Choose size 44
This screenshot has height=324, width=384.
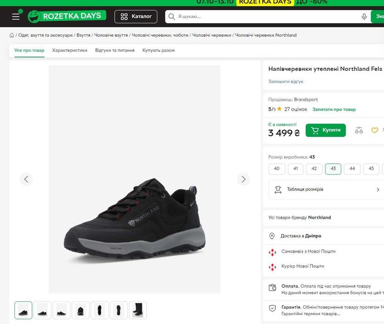click(352, 169)
